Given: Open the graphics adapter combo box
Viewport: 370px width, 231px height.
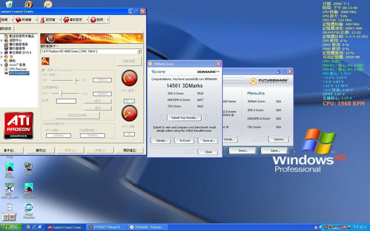Looking at the screenshot, I should [91, 51].
